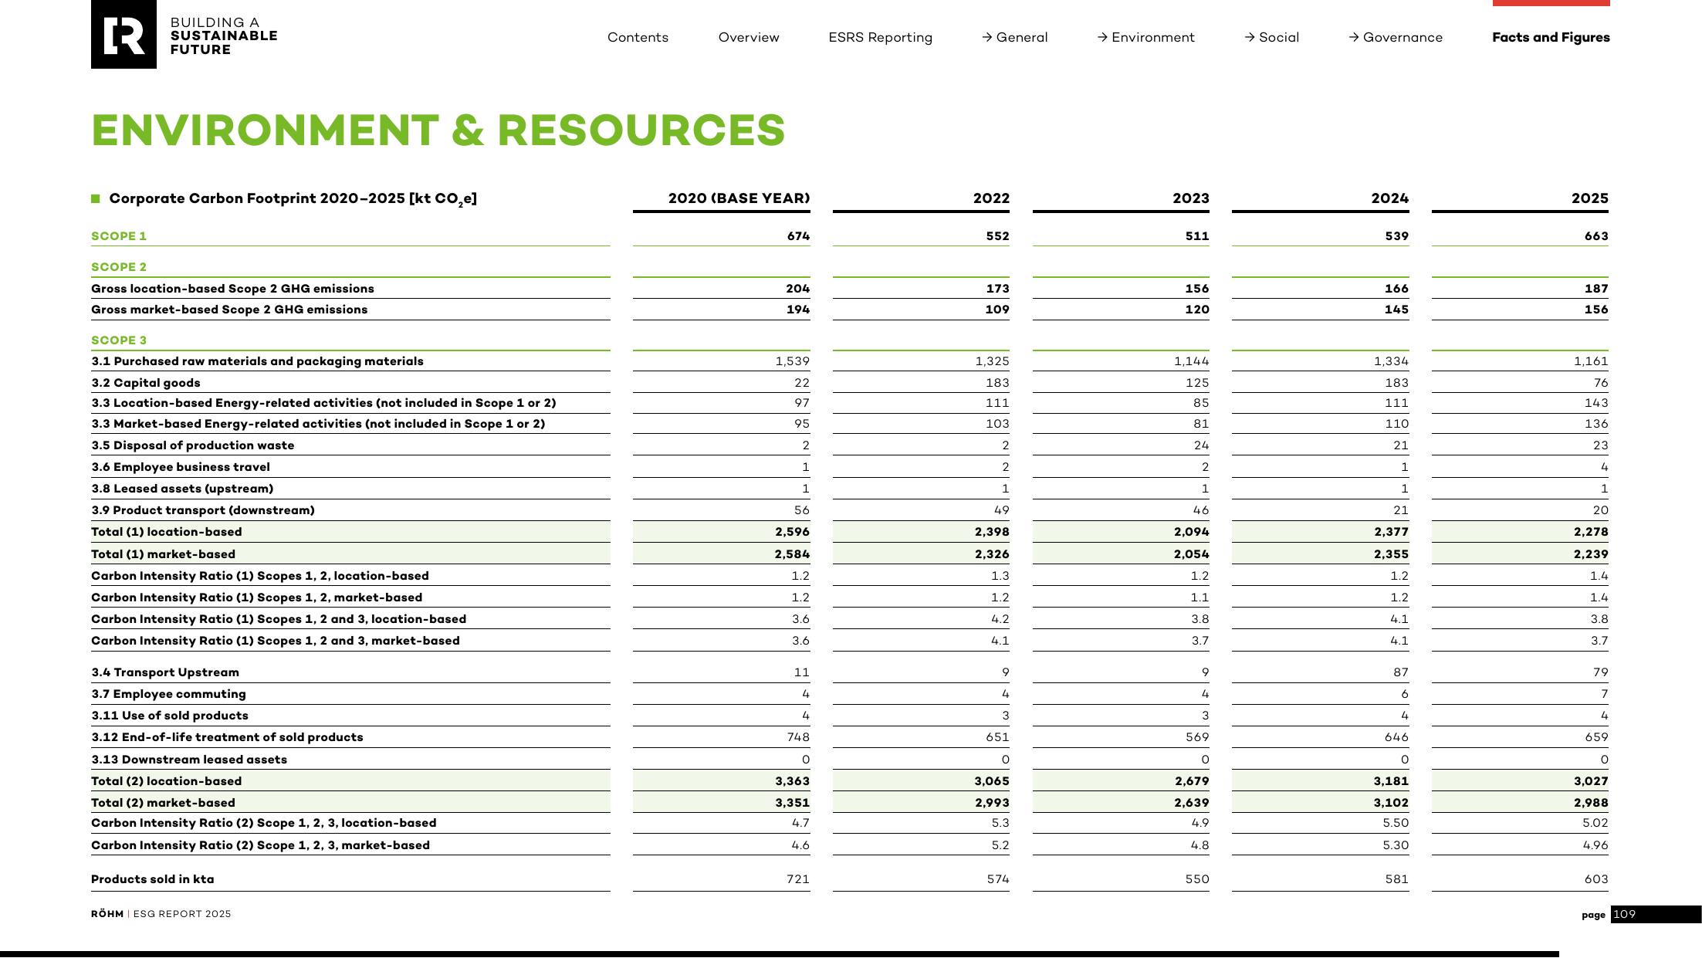This screenshot has height=958, width=1702.
Task: Select the Total (2) location-based row label
Action: click(x=167, y=781)
